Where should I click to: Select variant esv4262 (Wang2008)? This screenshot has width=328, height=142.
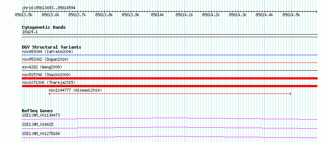tap(42, 67)
